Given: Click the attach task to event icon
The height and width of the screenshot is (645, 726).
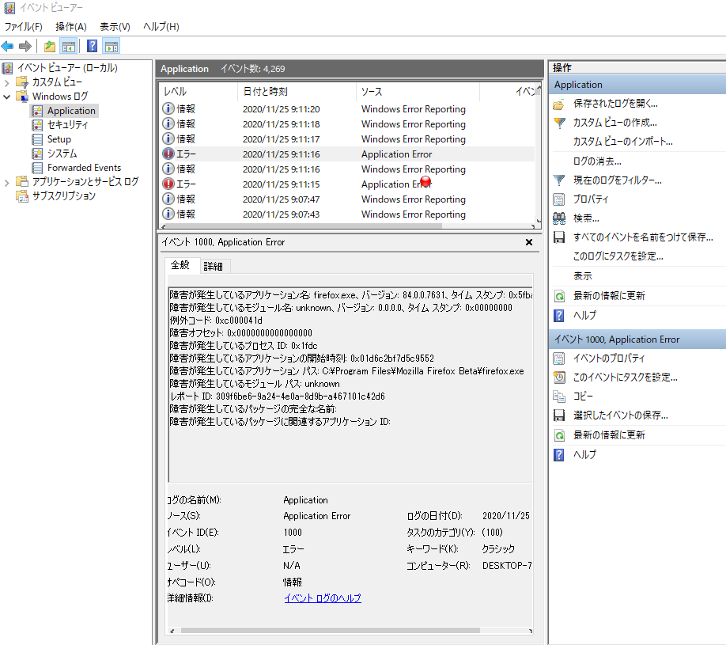Looking at the screenshot, I should (x=559, y=378).
